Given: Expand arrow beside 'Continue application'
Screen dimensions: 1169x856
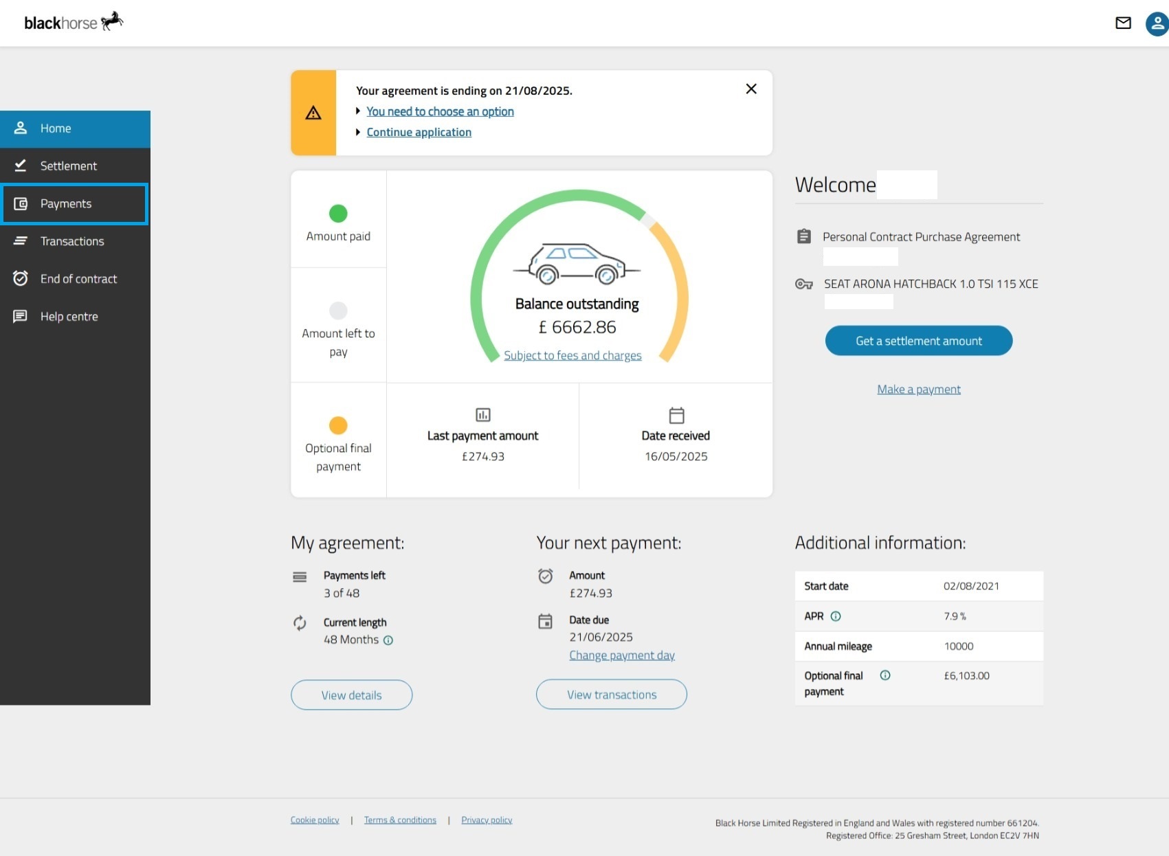Looking at the screenshot, I should pyautogui.click(x=358, y=132).
